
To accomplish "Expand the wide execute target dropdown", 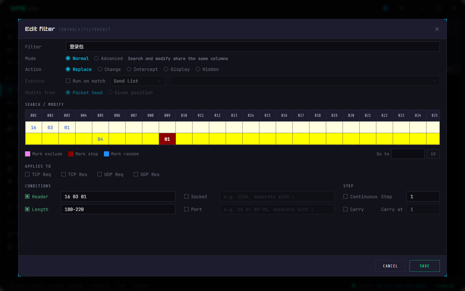I will tap(305, 81).
